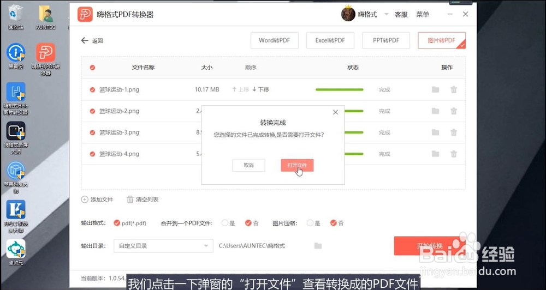Image resolution: width=546 pixels, height=290 pixels.
Task: Click 完成 status of 篮球运动-4.png
Action: (x=384, y=154)
